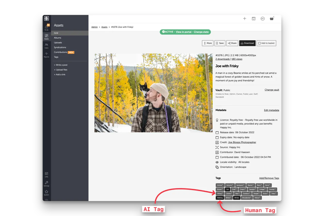This screenshot has width=324, height=216.
Task: Open the basket icon showing 5 items
Action: click(271, 18)
